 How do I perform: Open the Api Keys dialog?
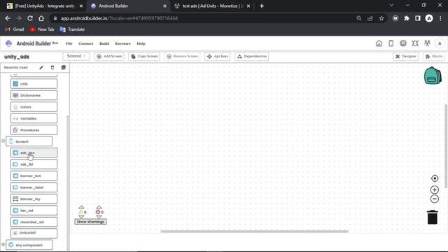218,56
